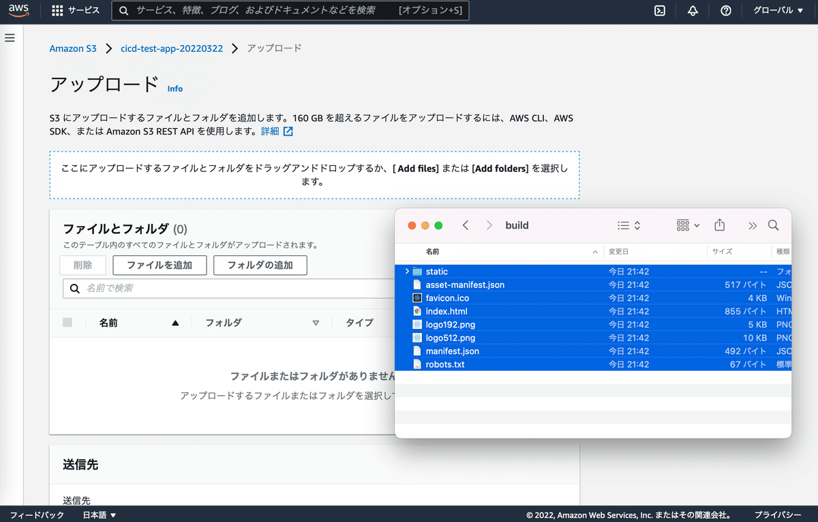Click the cicd-test-app-20220322 breadcrumb
818x522 pixels.
point(172,48)
